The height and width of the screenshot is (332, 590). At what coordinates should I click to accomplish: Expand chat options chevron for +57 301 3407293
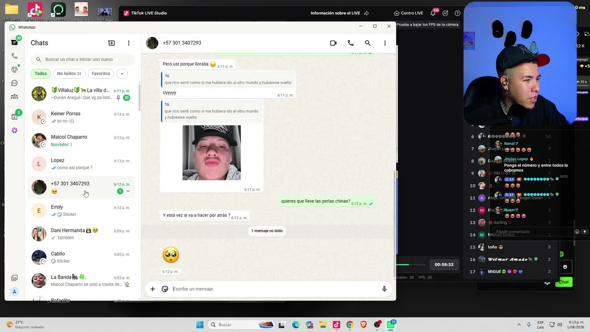[128, 191]
